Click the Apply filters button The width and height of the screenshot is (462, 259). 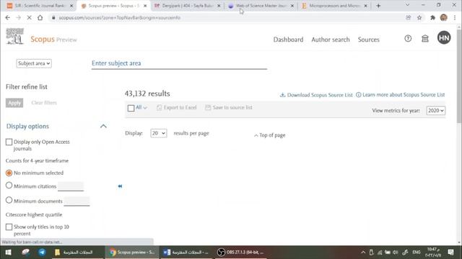pyautogui.click(x=14, y=103)
